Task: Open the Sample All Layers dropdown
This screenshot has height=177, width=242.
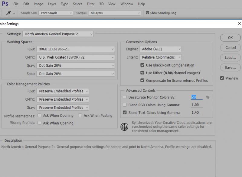Action: click(x=115, y=13)
